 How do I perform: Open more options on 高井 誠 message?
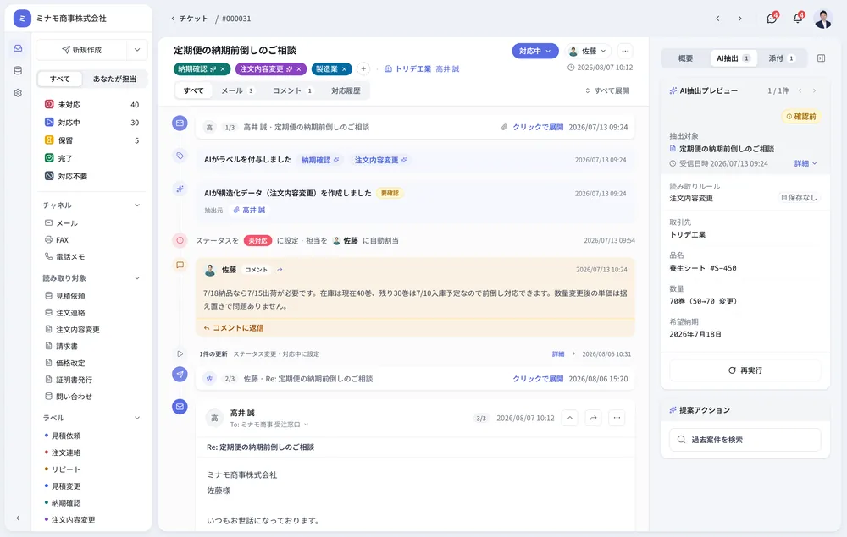tap(617, 418)
